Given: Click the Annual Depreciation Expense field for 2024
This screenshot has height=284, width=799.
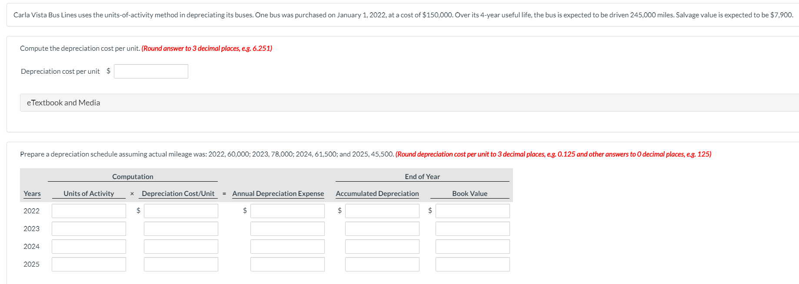Looking at the screenshot, I should (287, 246).
